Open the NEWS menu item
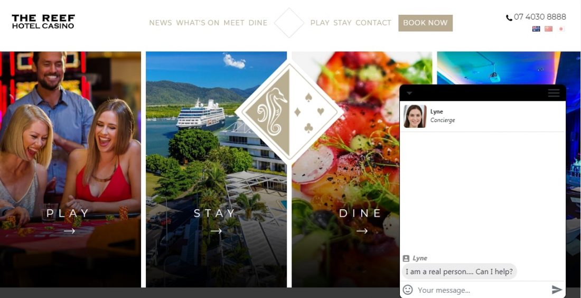The width and height of the screenshot is (581, 298). tap(161, 23)
